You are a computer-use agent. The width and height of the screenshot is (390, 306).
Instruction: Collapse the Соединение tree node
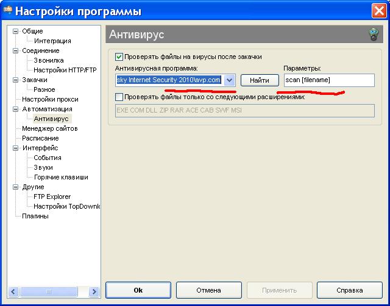[16, 50]
